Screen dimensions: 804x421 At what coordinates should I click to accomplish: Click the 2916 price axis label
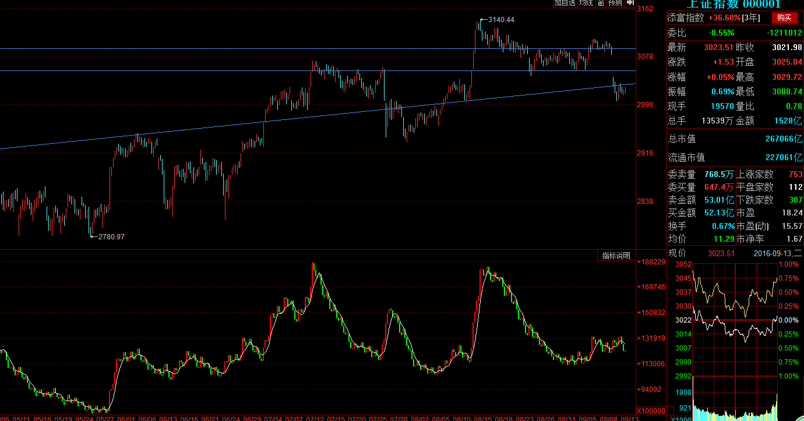tap(645, 153)
